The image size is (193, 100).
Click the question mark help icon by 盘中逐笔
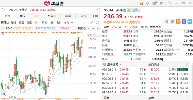coord(104,64)
